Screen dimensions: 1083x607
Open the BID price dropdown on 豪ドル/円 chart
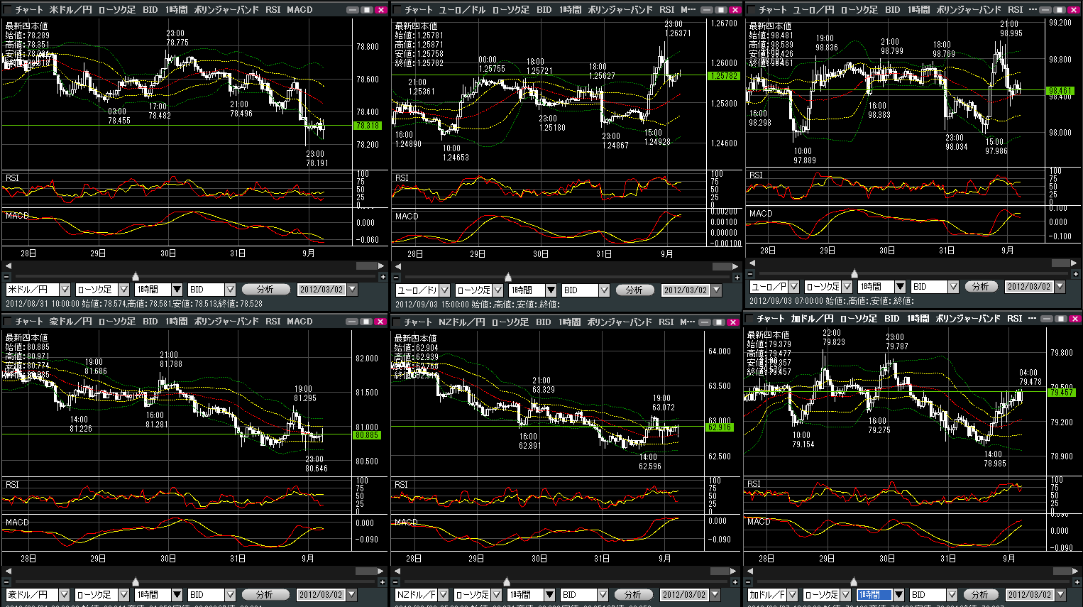[230, 595]
